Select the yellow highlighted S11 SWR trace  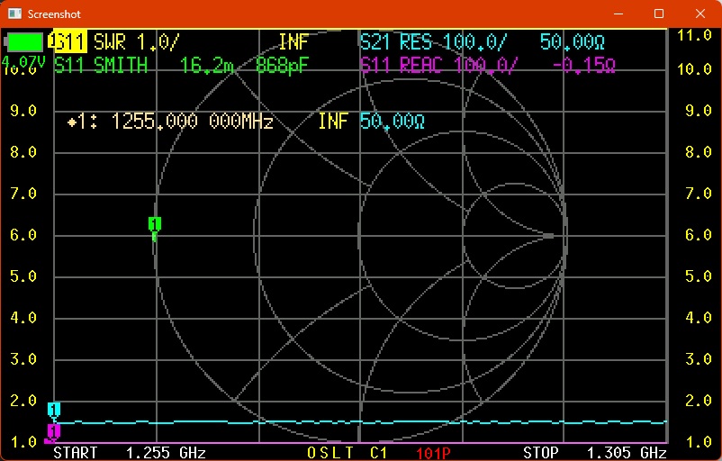click(x=69, y=41)
